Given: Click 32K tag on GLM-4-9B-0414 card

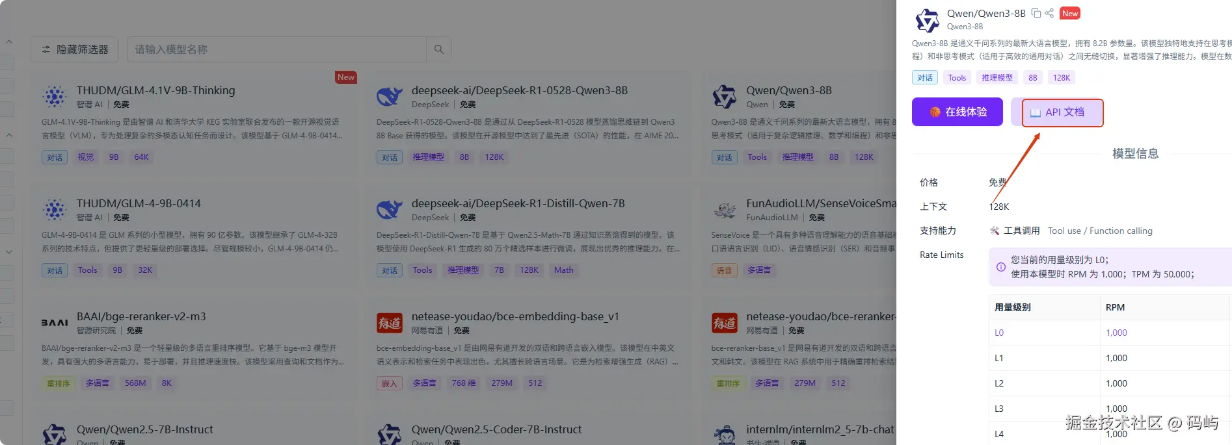Looking at the screenshot, I should coord(145,270).
